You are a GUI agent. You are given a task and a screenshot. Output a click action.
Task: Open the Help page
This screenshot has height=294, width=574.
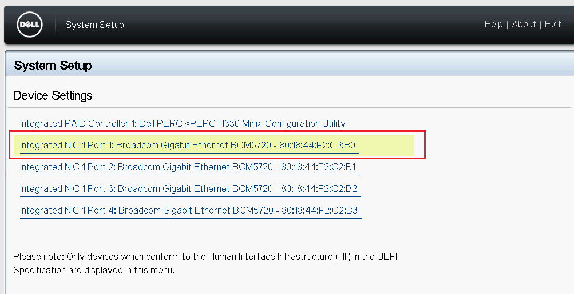[x=493, y=25]
